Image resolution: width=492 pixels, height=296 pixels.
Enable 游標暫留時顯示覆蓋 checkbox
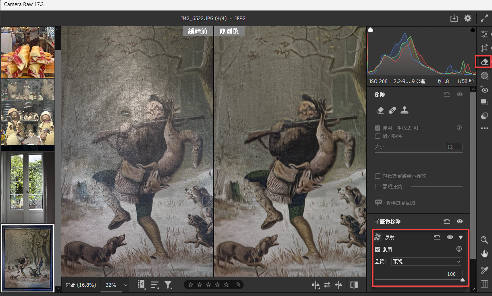(378, 176)
